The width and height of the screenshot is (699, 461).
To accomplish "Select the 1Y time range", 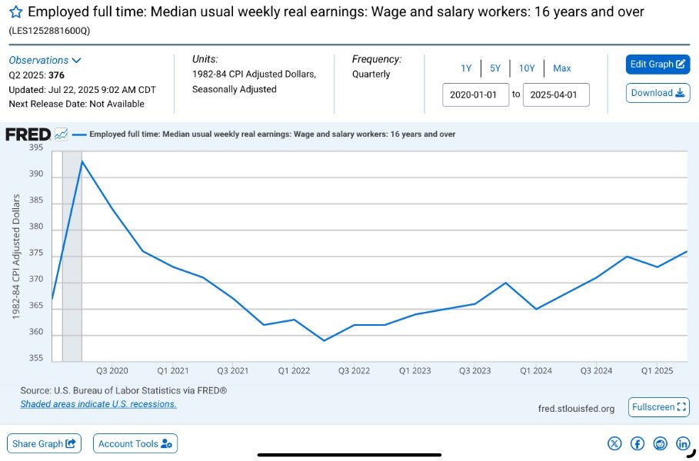I will pos(466,68).
